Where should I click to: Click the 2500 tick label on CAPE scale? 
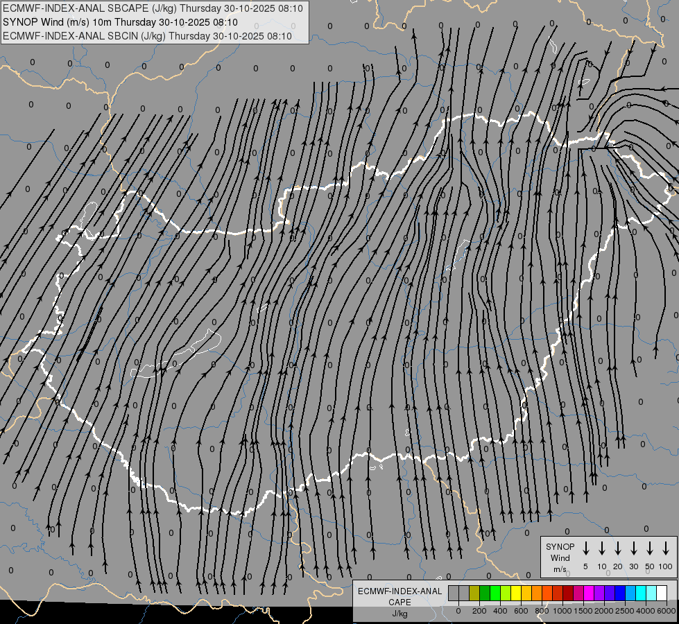click(x=625, y=611)
